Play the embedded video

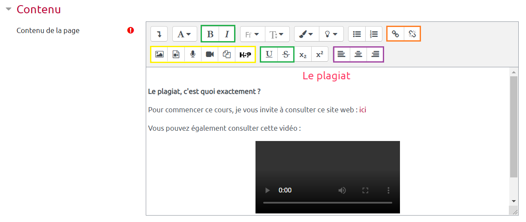pyautogui.click(x=268, y=190)
